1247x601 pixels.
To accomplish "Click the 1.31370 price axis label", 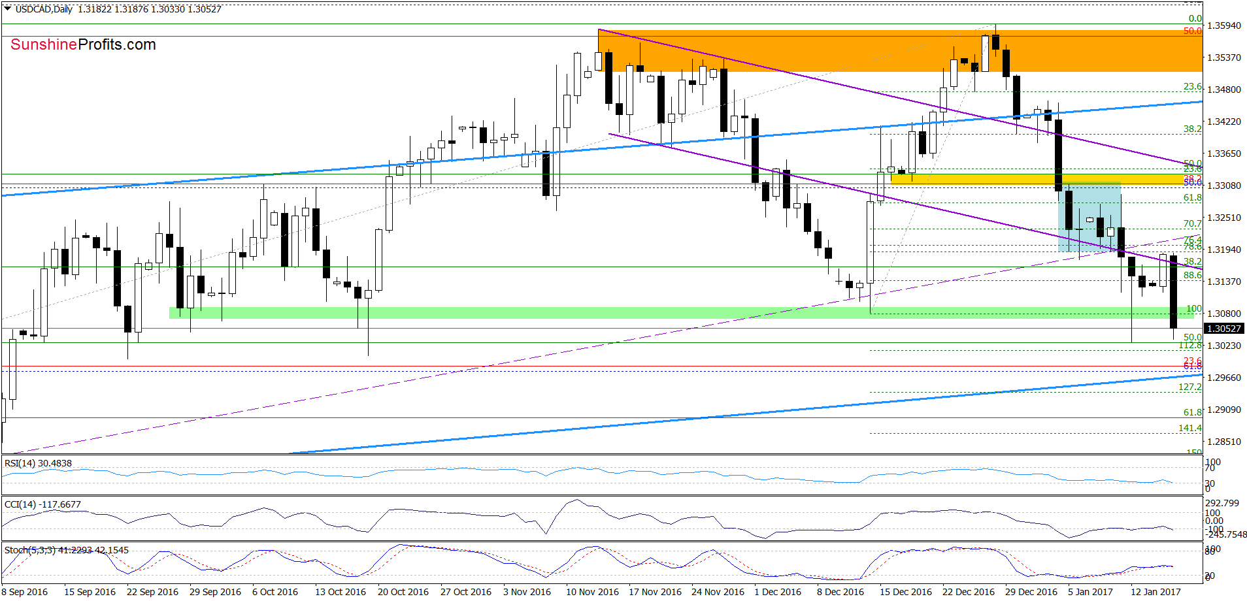I will pyautogui.click(x=1223, y=282).
